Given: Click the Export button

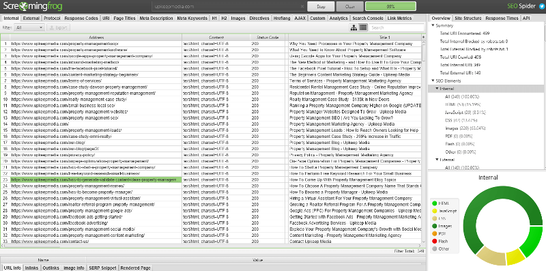Looking at the screenshot, I should point(58,27).
